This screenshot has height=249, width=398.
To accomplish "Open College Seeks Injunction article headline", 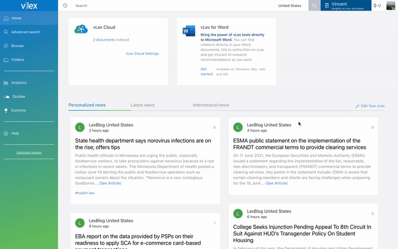I will [x=302, y=234].
